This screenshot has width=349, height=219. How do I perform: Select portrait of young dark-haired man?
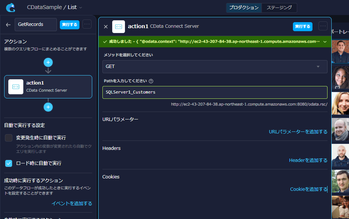click(x=340, y=181)
